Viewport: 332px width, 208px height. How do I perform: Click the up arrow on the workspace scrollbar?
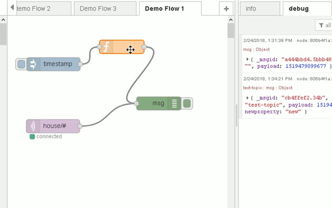pos(231,20)
